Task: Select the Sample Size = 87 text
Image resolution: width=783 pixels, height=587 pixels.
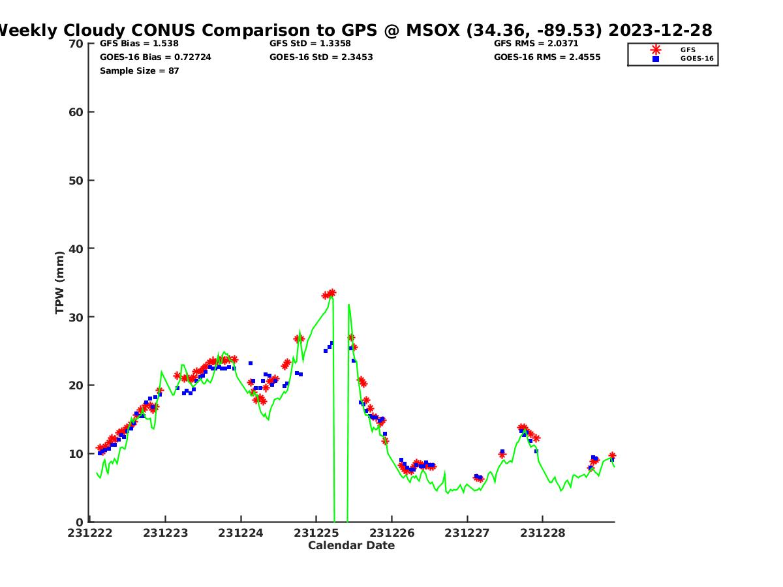Action: pos(139,70)
